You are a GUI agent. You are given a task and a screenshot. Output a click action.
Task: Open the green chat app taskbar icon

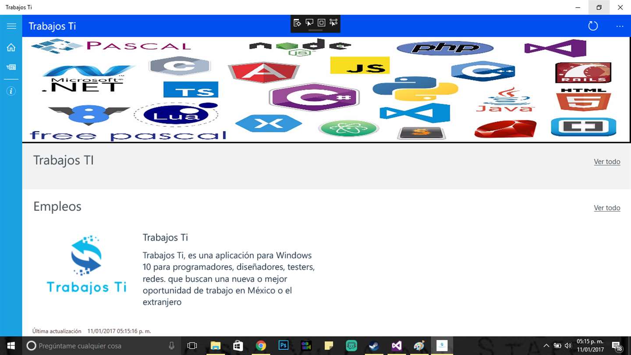tap(351, 346)
